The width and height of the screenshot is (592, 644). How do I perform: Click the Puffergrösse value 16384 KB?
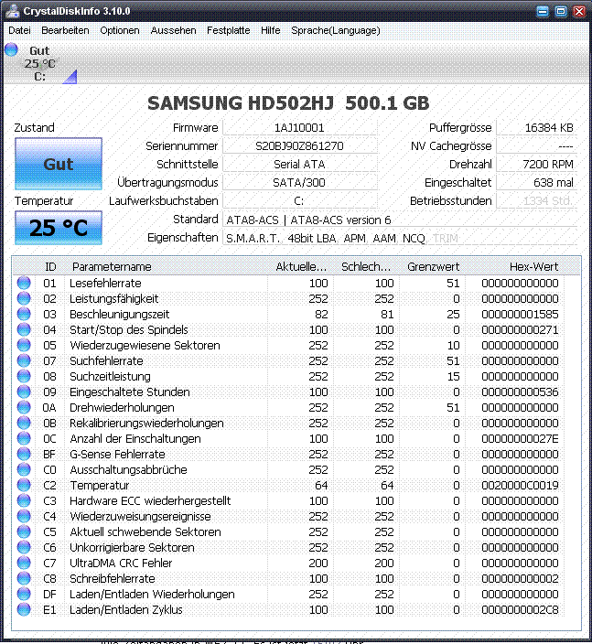536,128
